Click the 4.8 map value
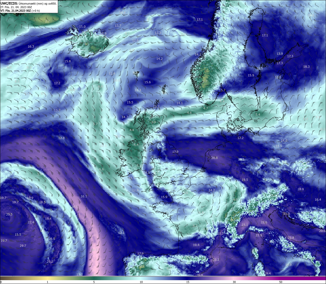Viewport: 326px width, 284px height. coord(189,113)
